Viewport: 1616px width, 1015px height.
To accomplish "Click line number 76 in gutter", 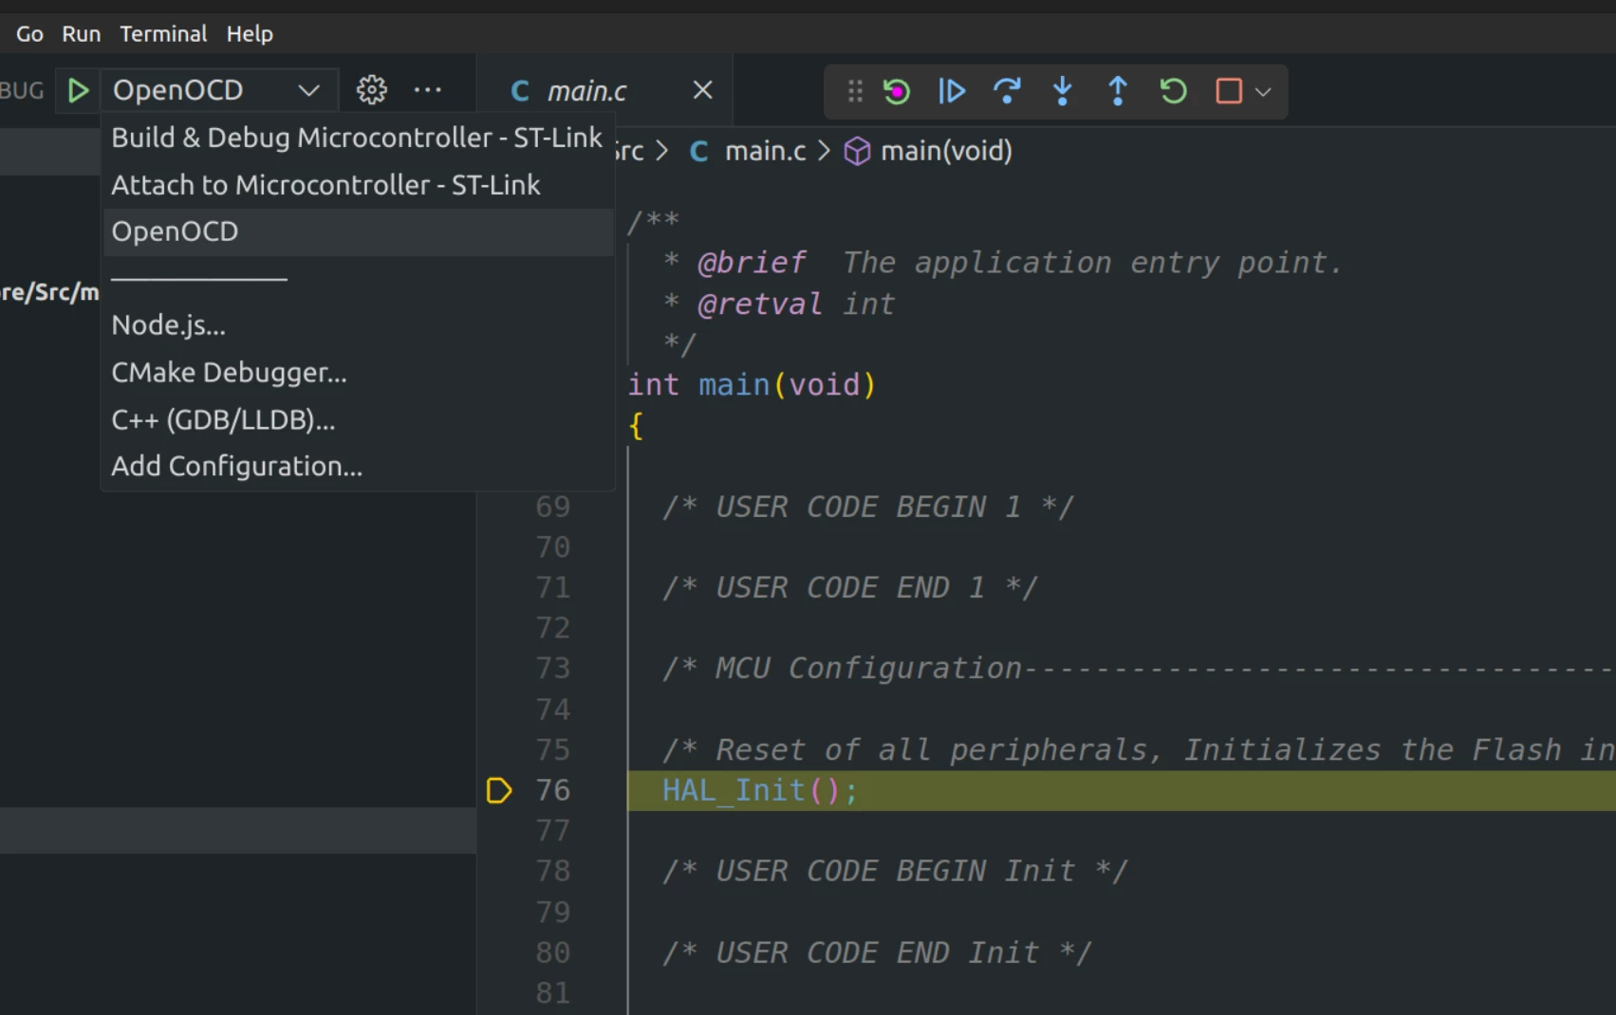I will [x=553, y=790].
